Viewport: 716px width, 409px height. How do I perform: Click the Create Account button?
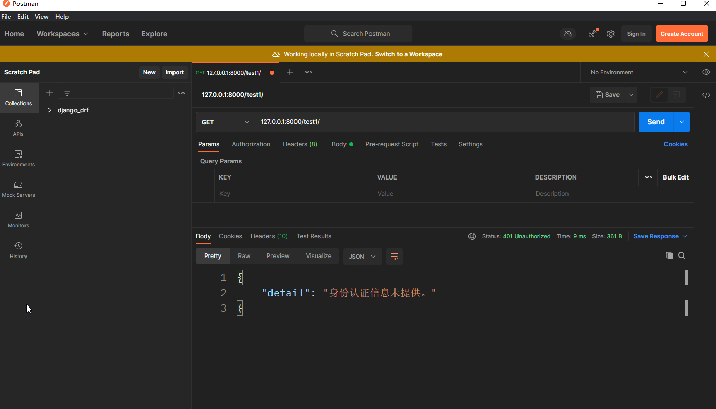[682, 34]
